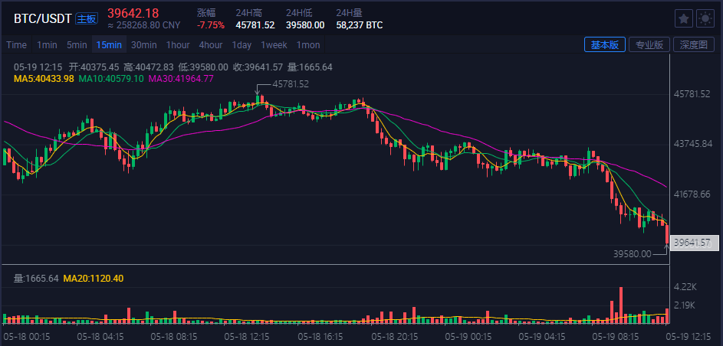Click the 主板 main board badge
The height and width of the screenshot is (346, 723).
pyautogui.click(x=87, y=18)
